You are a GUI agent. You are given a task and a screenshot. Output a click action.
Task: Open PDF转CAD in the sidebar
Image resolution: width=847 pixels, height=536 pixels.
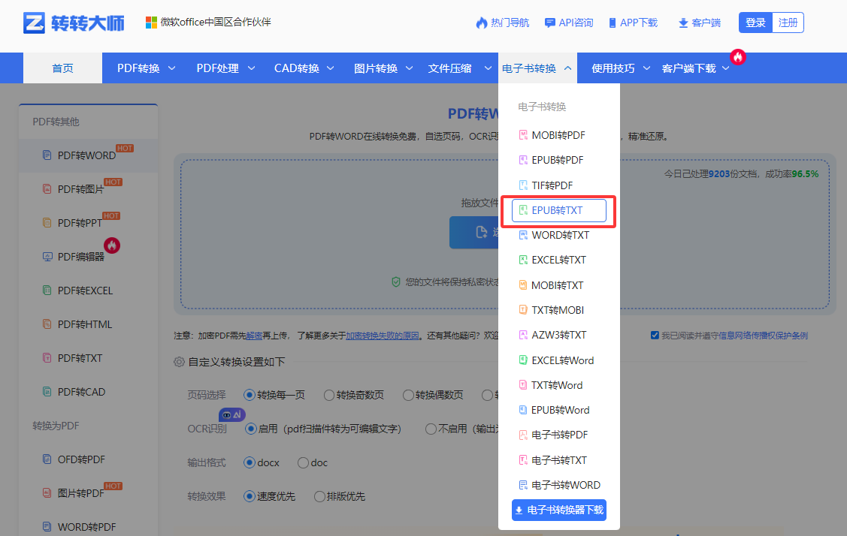tap(82, 392)
